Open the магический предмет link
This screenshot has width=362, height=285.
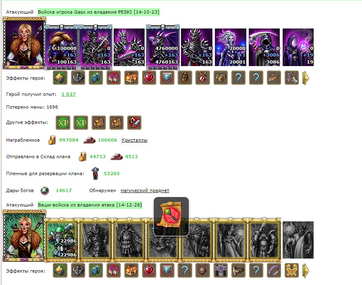click(145, 190)
